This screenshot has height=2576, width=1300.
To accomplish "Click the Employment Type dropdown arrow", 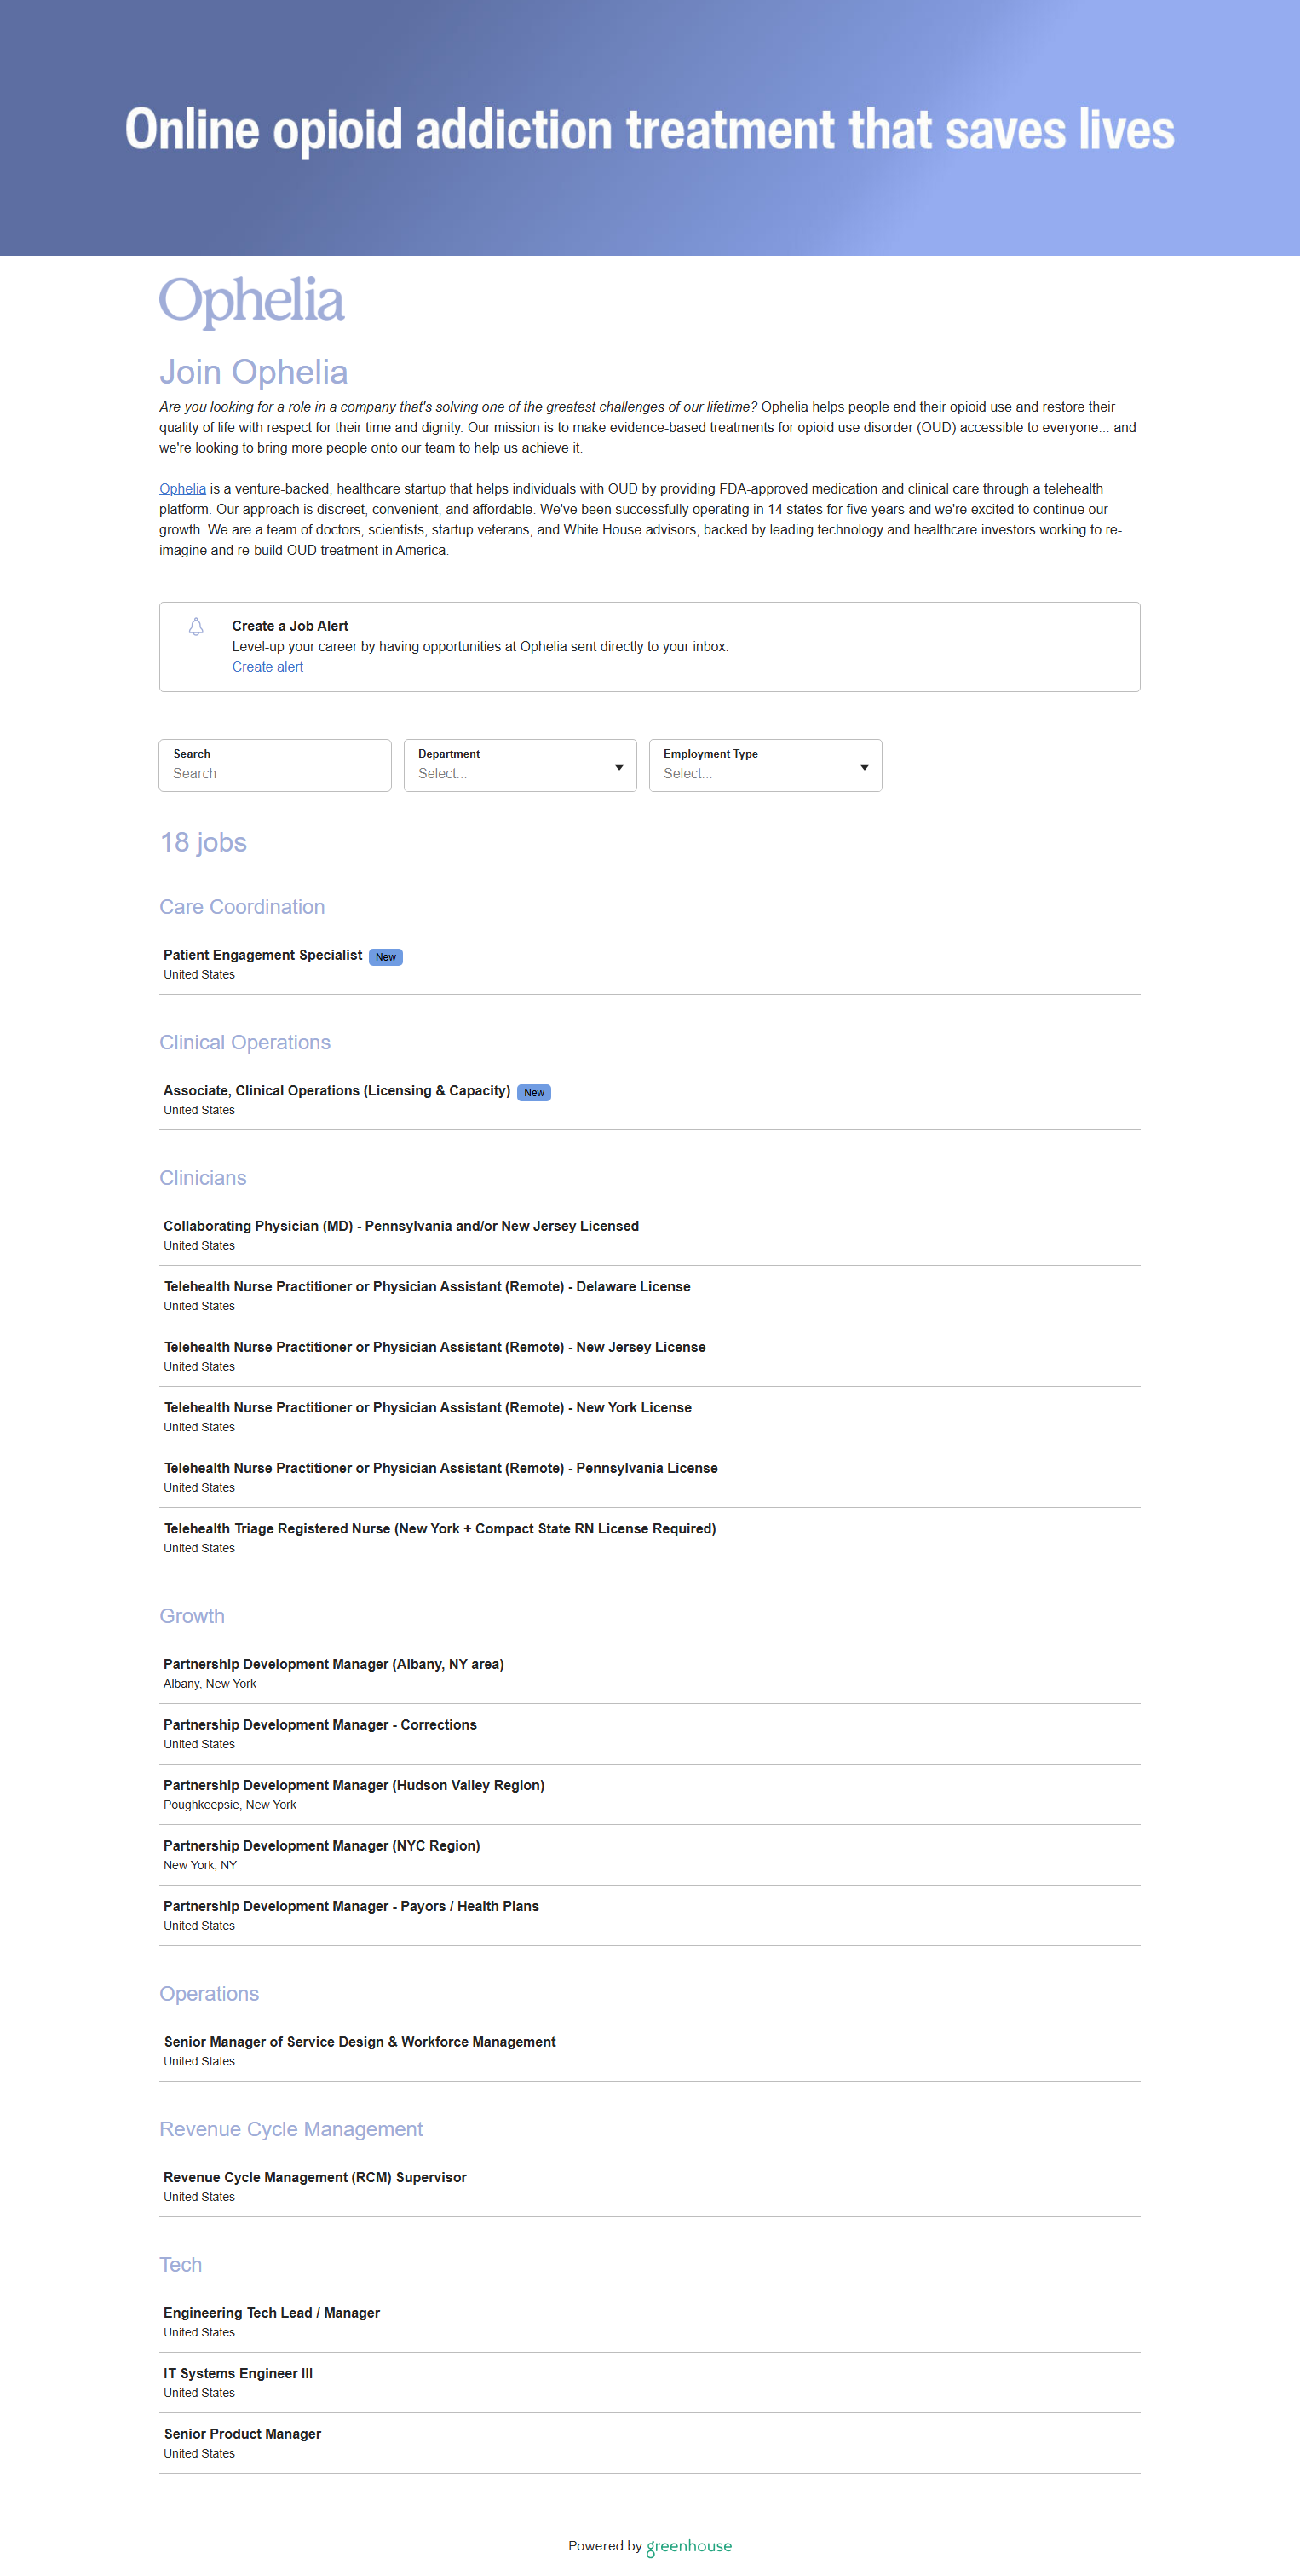I will [x=865, y=767].
